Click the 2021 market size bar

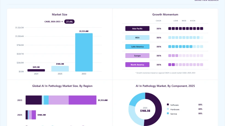pos(36,70)
